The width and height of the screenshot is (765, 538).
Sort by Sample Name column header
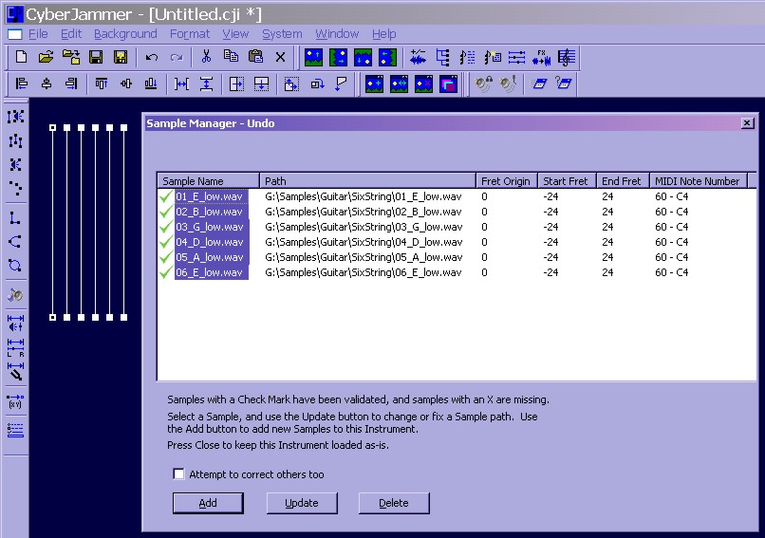(208, 181)
